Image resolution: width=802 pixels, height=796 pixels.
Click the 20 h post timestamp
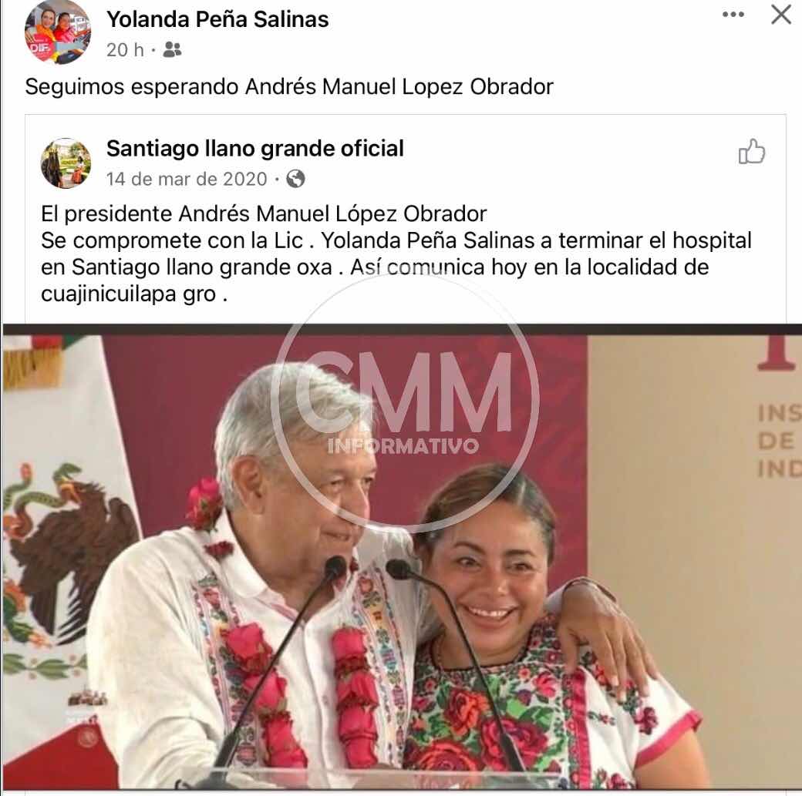pyautogui.click(x=125, y=50)
